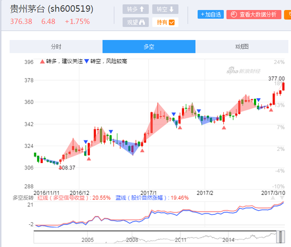Click the current price 376.38
The image size is (291, 247).
(21, 22)
